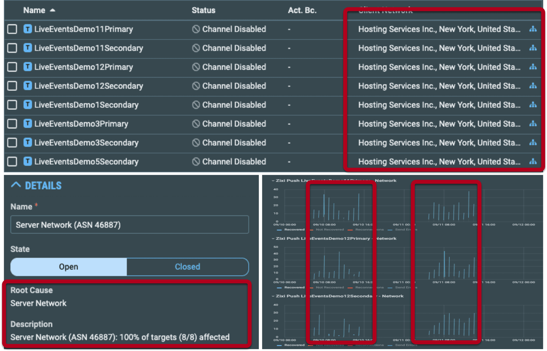Check the LiveEventsDemo11Primary row checkbox
This screenshot has width=547, height=351.
[12, 29]
